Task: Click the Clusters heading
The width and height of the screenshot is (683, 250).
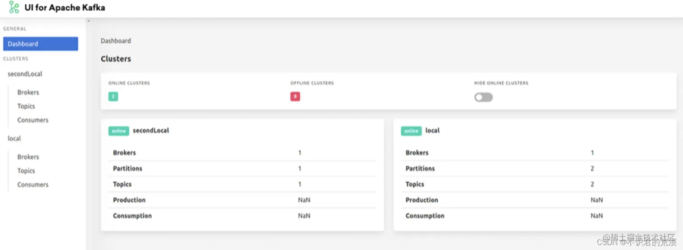Action: coord(116,59)
